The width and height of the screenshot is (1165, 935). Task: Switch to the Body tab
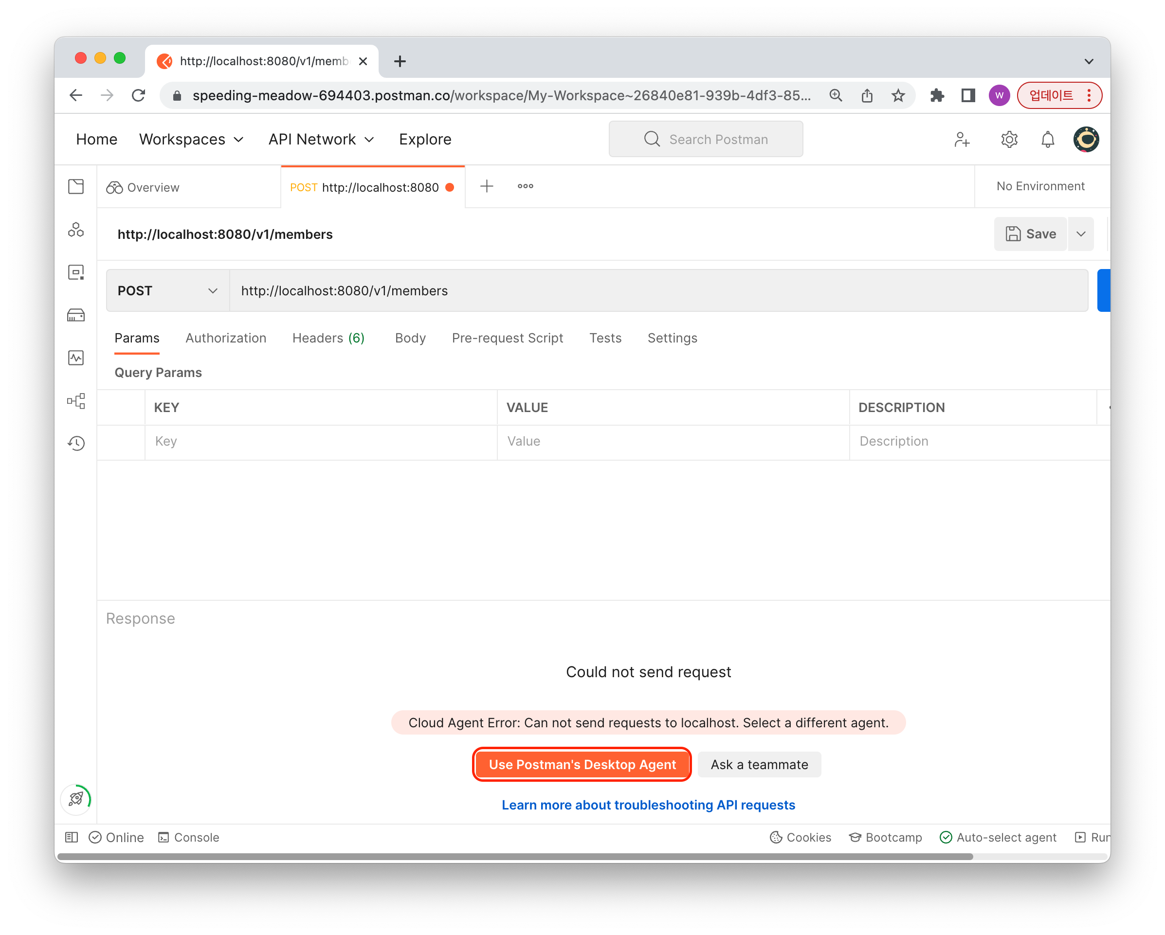410,338
